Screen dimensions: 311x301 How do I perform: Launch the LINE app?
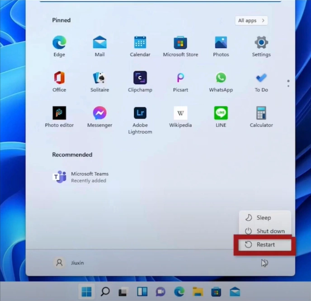(x=221, y=116)
